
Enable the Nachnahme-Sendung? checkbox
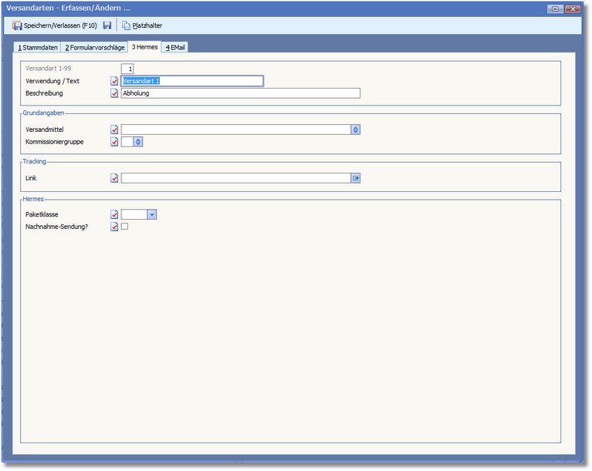click(x=124, y=227)
